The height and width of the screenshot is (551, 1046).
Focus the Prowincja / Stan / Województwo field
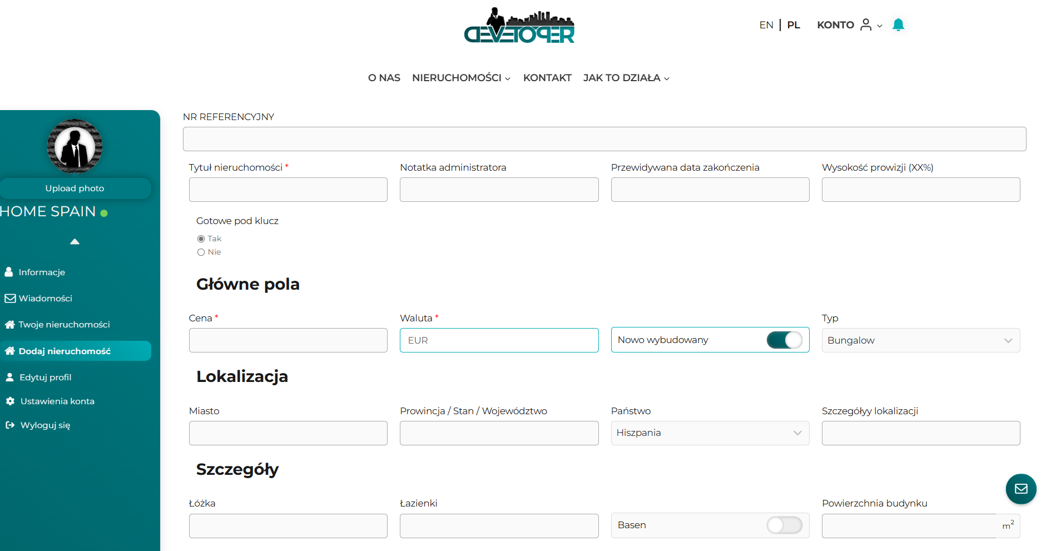coord(499,433)
